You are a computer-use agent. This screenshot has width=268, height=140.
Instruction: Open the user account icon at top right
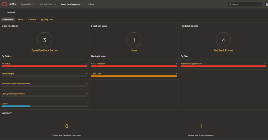267,4
